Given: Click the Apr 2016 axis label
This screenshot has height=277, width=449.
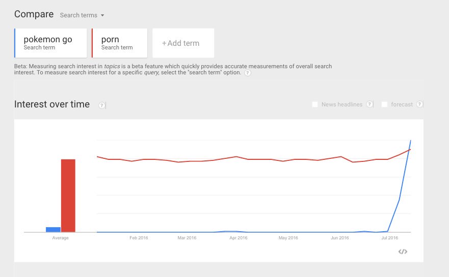Looking at the screenshot, I should pos(238,238).
